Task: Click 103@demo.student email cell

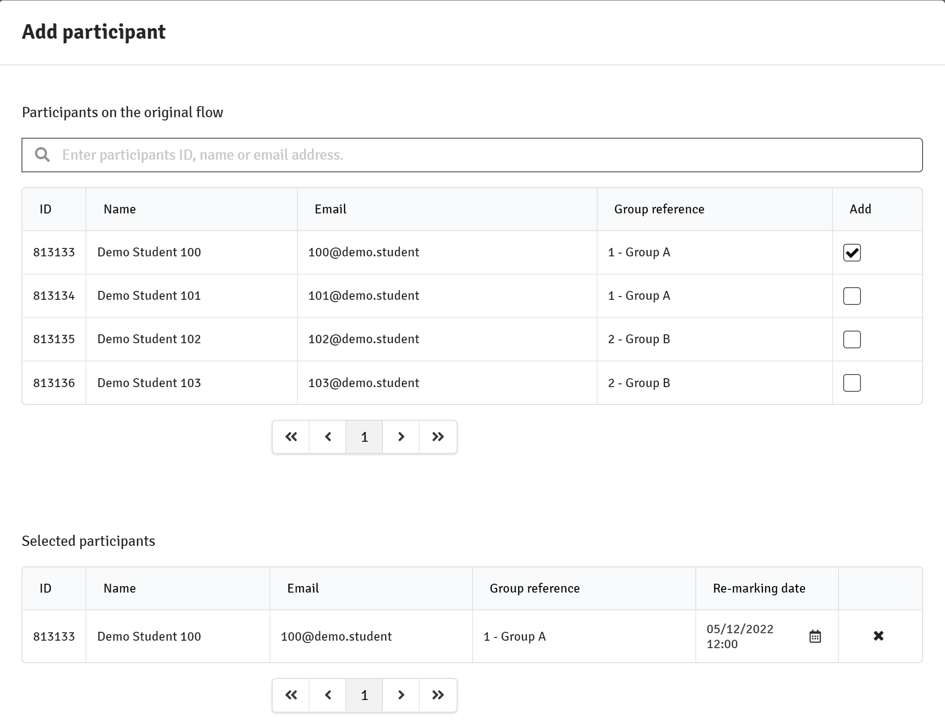Action: pyautogui.click(x=447, y=383)
